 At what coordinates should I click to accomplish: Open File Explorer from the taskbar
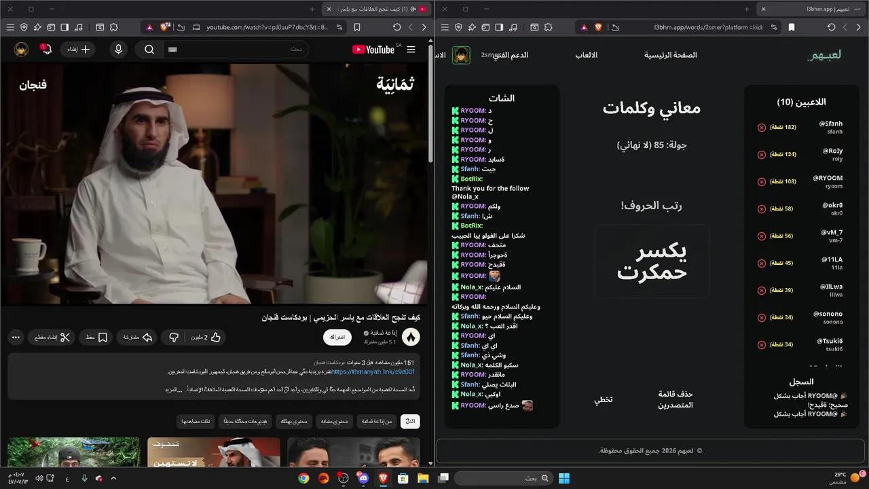click(x=423, y=478)
